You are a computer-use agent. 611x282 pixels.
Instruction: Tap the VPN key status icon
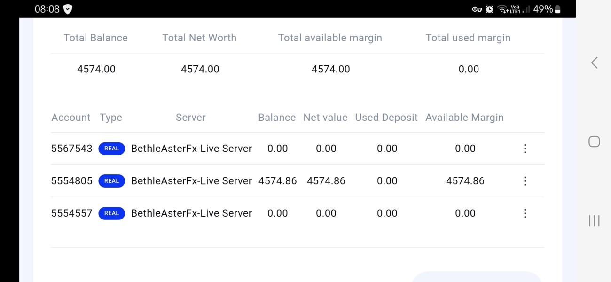(x=477, y=9)
